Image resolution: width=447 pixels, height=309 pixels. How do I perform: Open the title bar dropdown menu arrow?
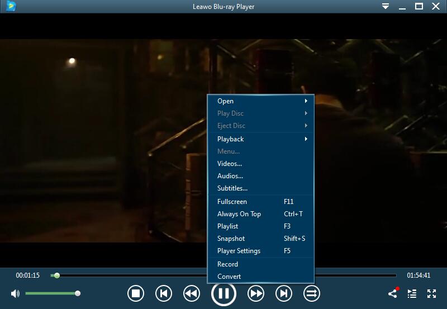pos(386,6)
